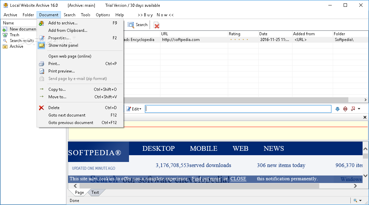The image size is (369, 205).
Task: Click the red diagonal arrow icon
Action: (x=353, y=109)
